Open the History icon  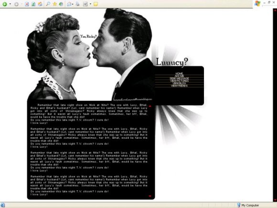(x=61, y=4)
